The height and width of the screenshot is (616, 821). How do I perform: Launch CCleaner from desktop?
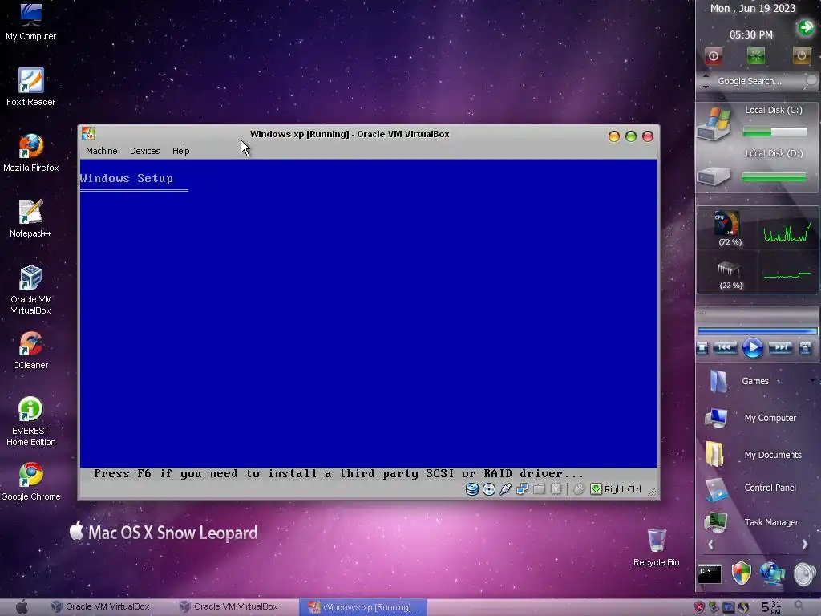click(x=31, y=350)
